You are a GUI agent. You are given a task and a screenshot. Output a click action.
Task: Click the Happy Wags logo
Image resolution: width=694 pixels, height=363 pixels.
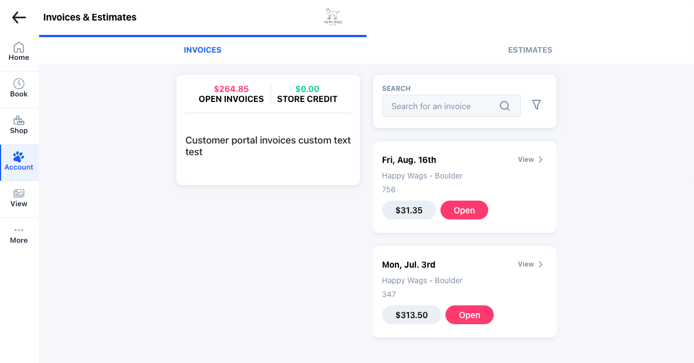point(332,17)
